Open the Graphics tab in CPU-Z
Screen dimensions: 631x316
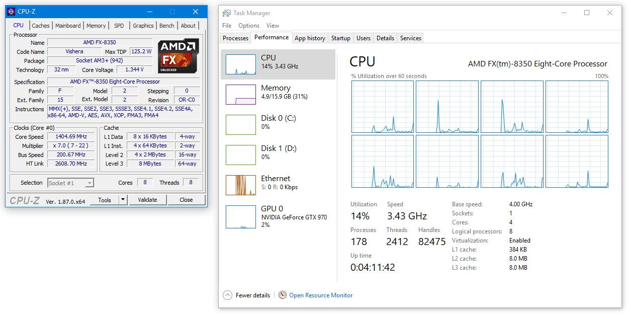[143, 26]
